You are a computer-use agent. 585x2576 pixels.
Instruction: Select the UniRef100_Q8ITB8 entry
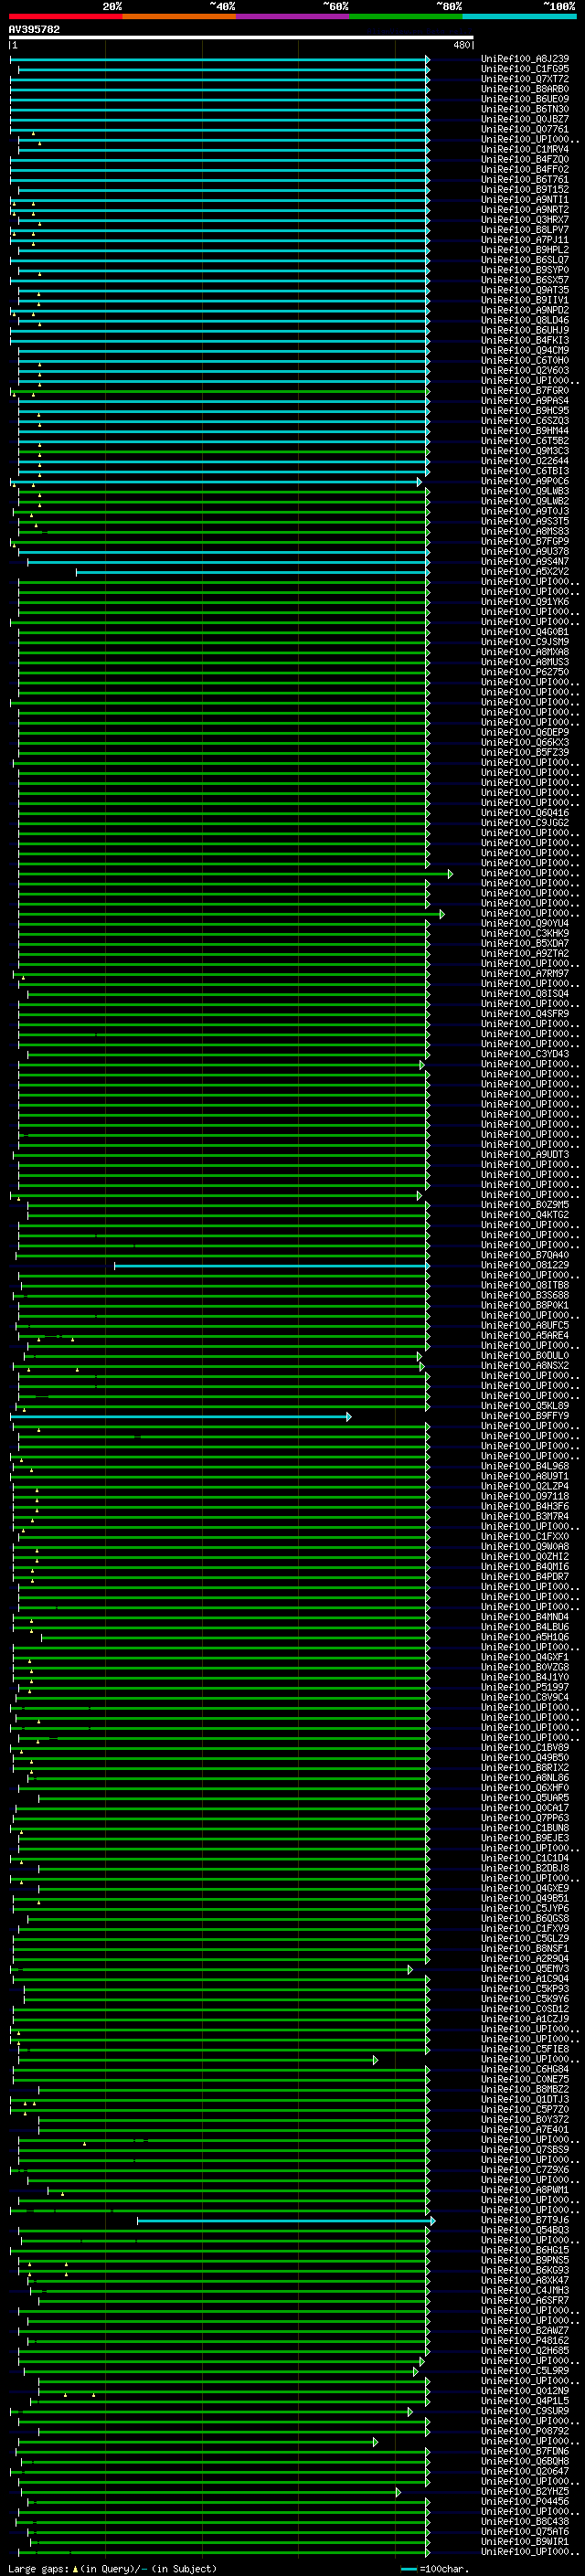[x=525, y=1285]
